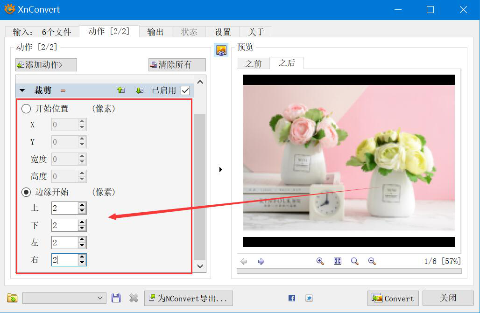Go to next preview image arrow

click(x=261, y=261)
